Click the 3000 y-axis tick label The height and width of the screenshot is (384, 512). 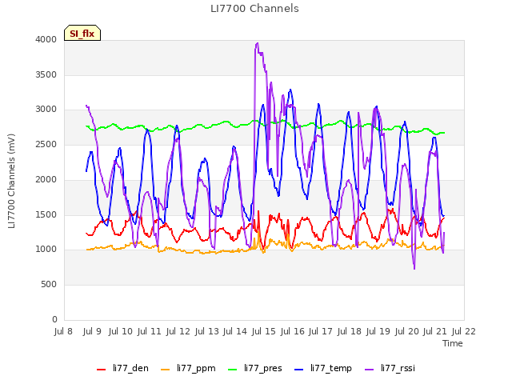[46, 110]
